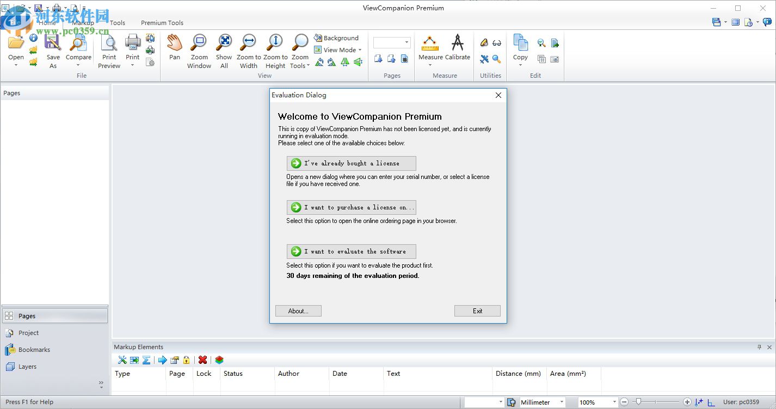This screenshot has height=409, width=776.
Task: Select the Pages navigation panel button
Action: pos(54,316)
